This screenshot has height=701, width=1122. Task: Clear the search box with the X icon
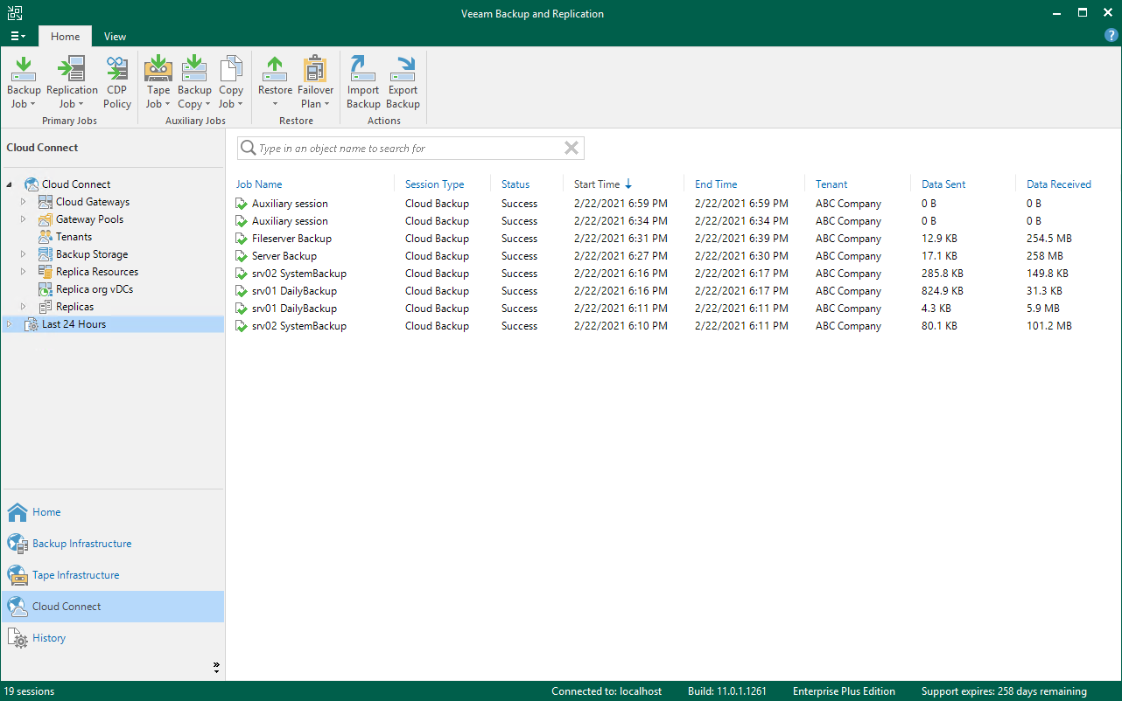pos(572,149)
